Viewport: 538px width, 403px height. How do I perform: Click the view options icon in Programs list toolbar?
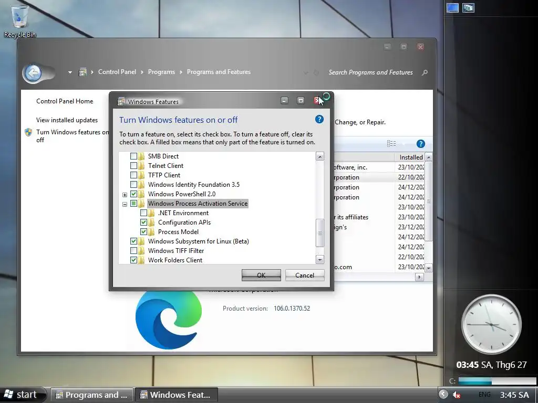391,144
